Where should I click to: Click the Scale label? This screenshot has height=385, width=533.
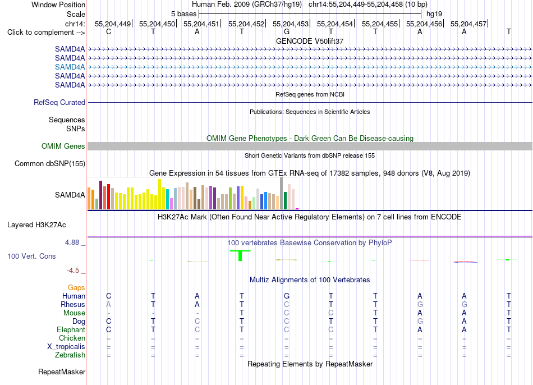coord(76,14)
